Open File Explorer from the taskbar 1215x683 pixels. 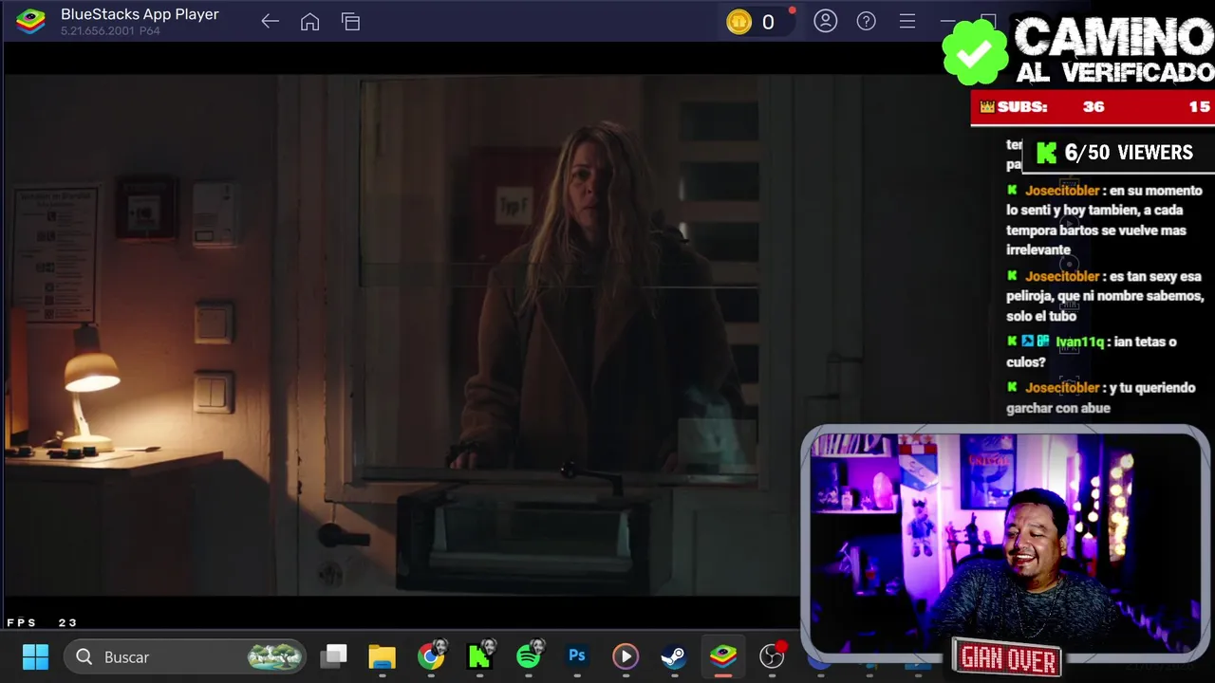[x=382, y=656]
